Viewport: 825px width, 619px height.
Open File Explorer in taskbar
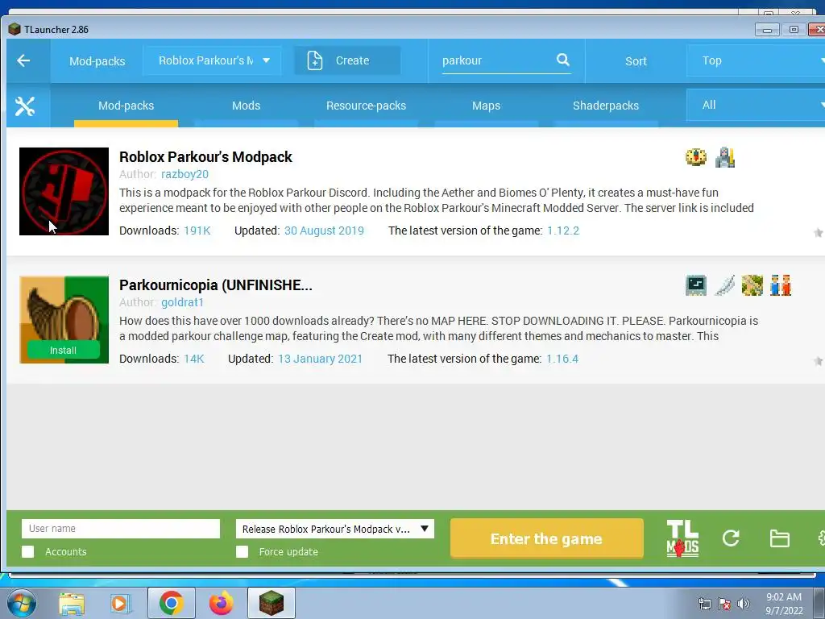(72, 604)
